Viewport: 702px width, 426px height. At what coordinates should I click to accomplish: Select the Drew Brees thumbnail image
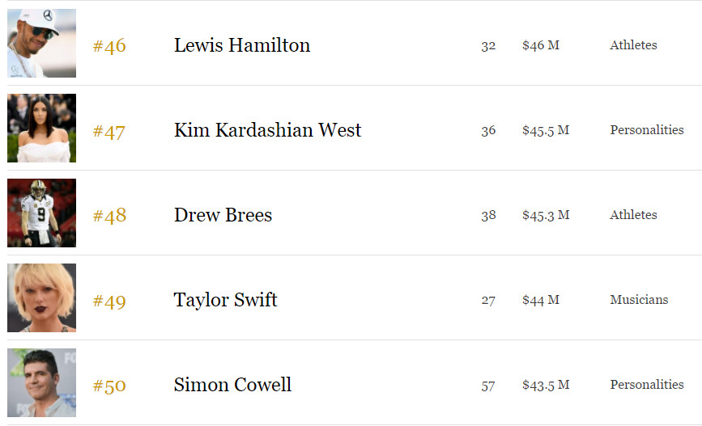(41, 213)
